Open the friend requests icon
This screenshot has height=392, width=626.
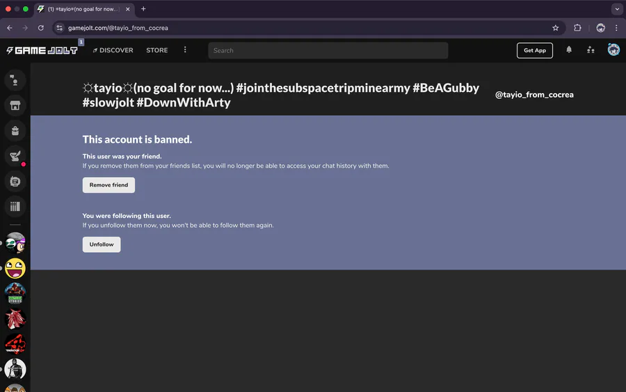591,50
